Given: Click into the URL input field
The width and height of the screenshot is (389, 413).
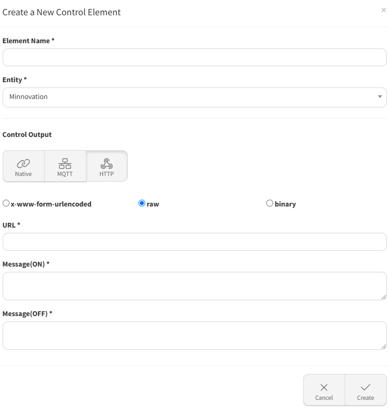Looking at the screenshot, I should pyautogui.click(x=194, y=242).
